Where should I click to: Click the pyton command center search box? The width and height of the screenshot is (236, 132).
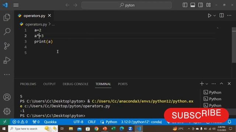126,5
